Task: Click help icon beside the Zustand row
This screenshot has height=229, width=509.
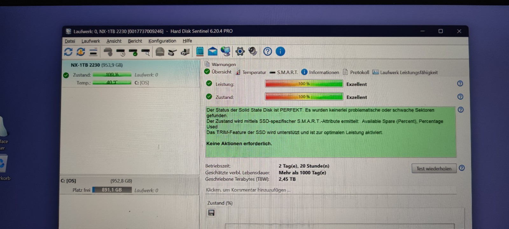Action: tap(460, 97)
